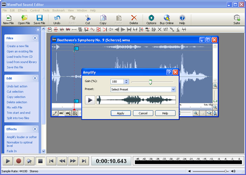Viewport: 246px width, 175px height.
Task: Click the Gain value input field
Action: [x=117, y=81]
